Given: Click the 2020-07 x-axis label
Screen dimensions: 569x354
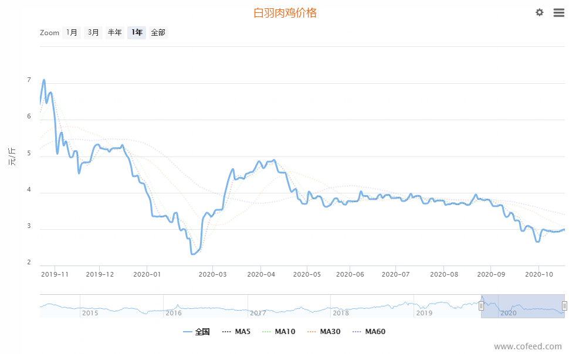Looking at the screenshot, I should (395, 274).
